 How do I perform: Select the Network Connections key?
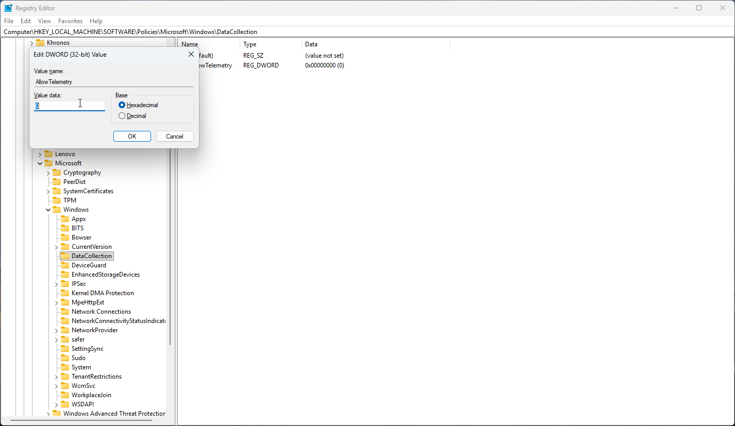[101, 312]
